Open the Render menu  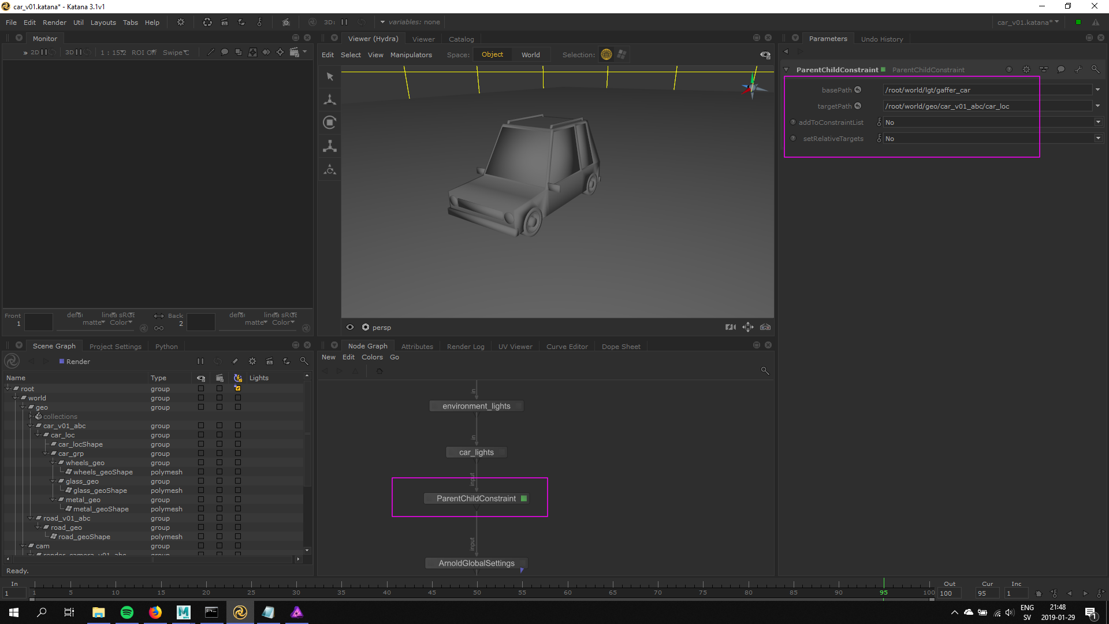tap(54, 23)
